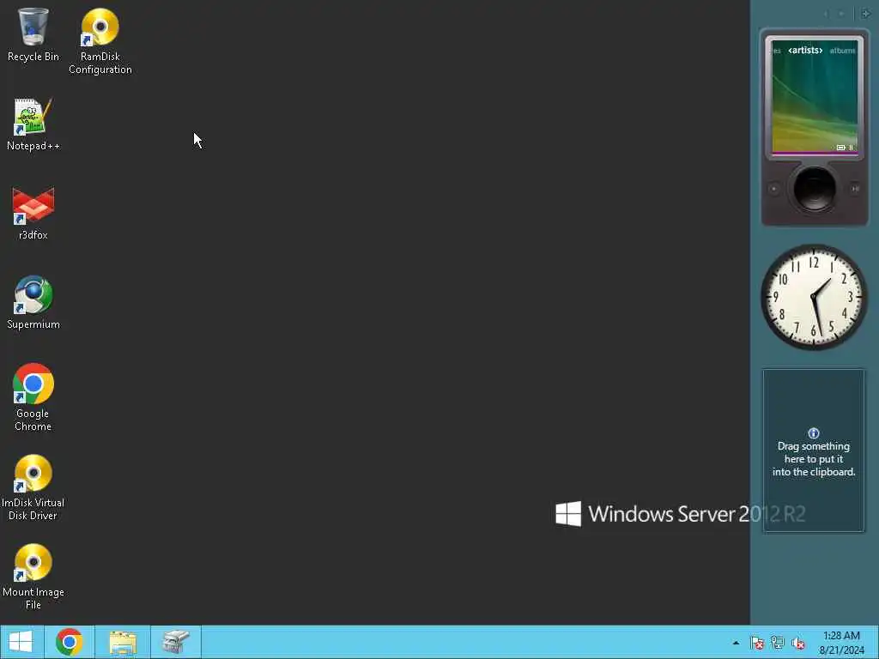Click the media gadget center play wheel
879x659 pixels.
coord(814,188)
